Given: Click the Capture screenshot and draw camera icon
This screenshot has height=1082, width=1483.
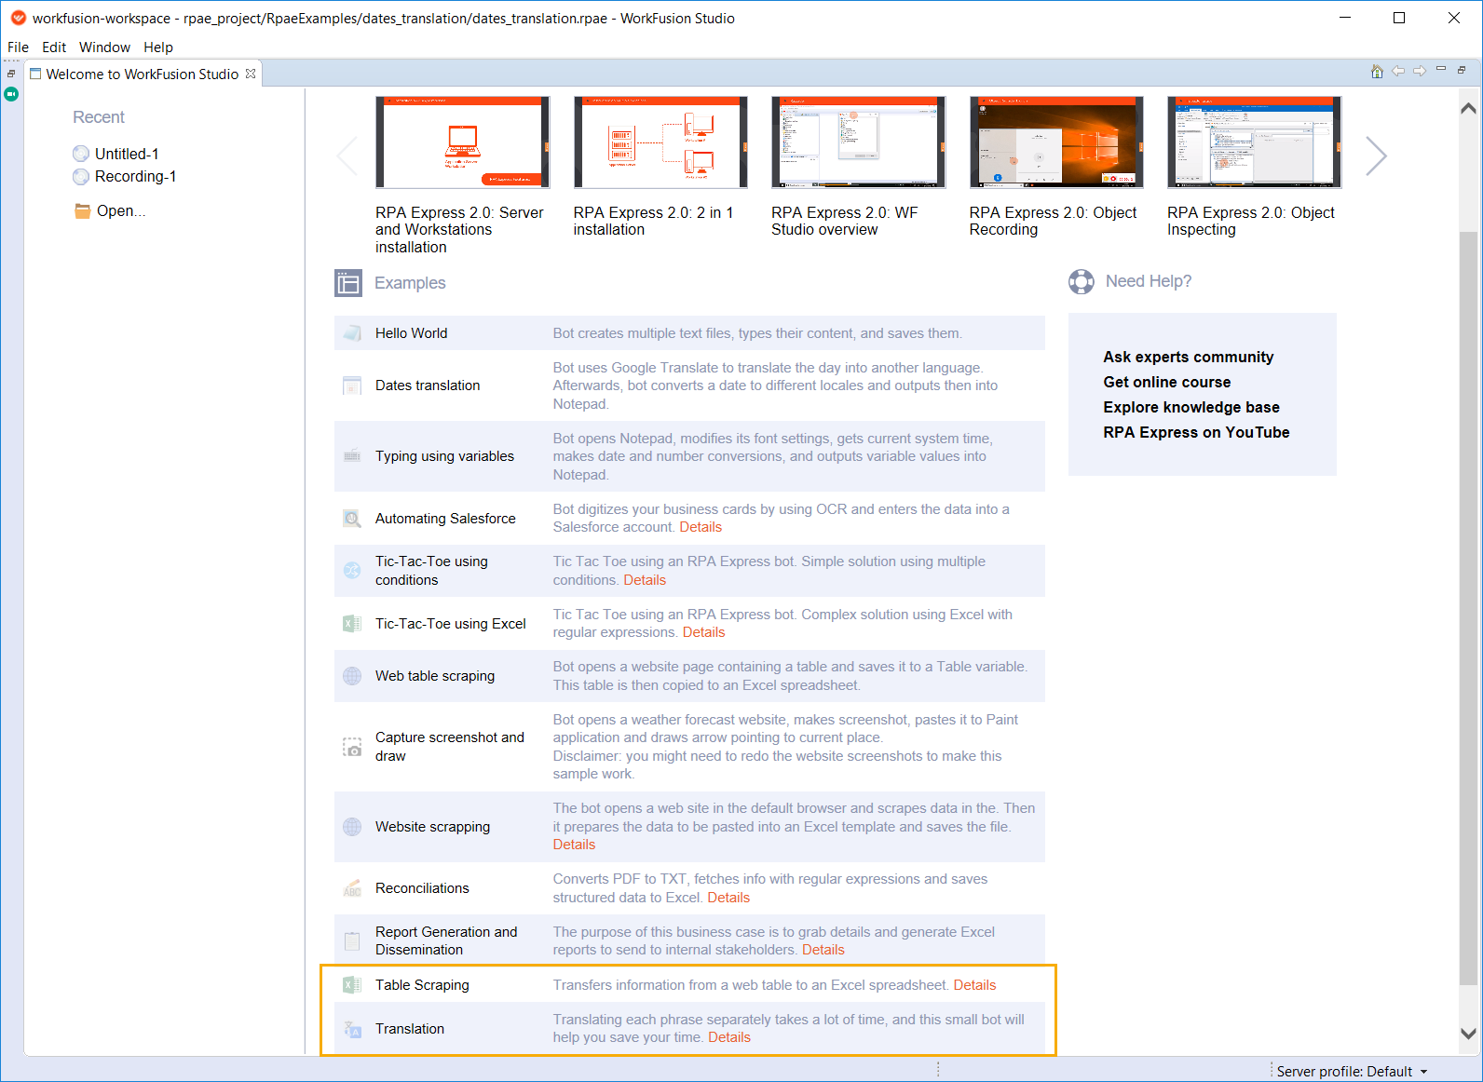Looking at the screenshot, I should pyautogui.click(x=352, y=747).
